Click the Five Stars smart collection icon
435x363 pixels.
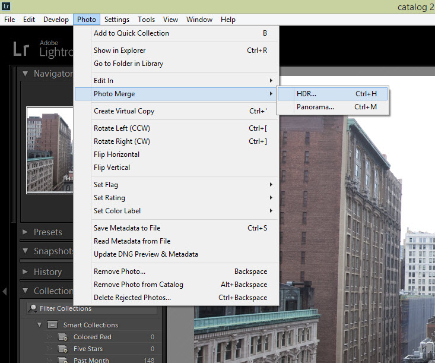click(62, 349)
